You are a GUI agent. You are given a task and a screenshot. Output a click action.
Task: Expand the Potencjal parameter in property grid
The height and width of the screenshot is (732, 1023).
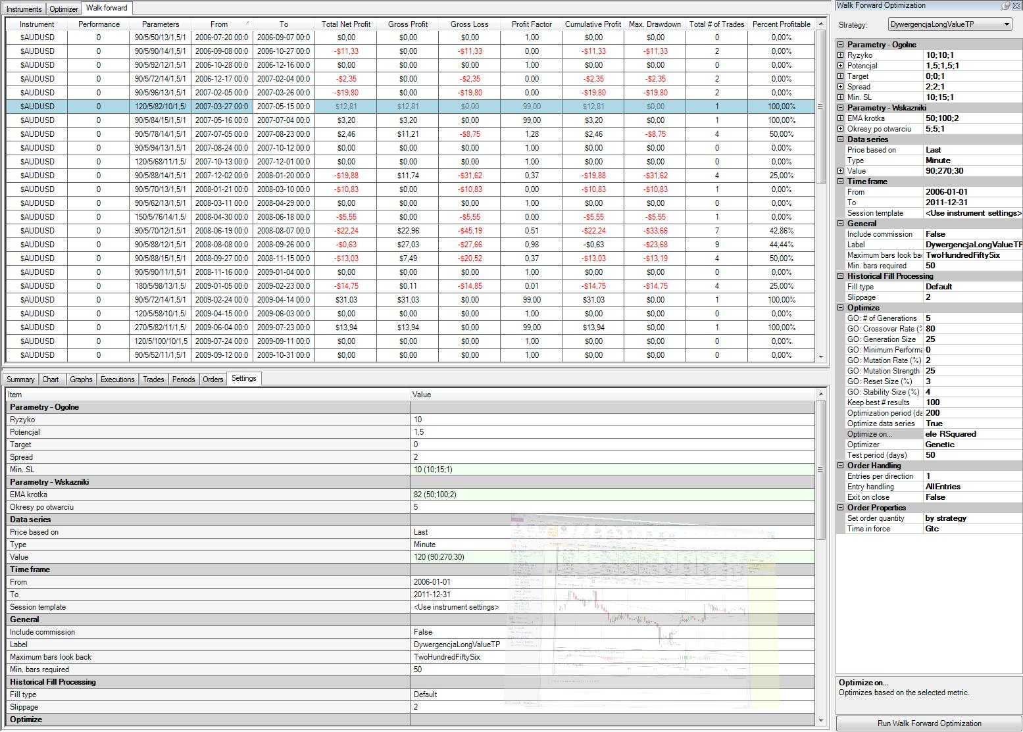click(x=841, y=66)
